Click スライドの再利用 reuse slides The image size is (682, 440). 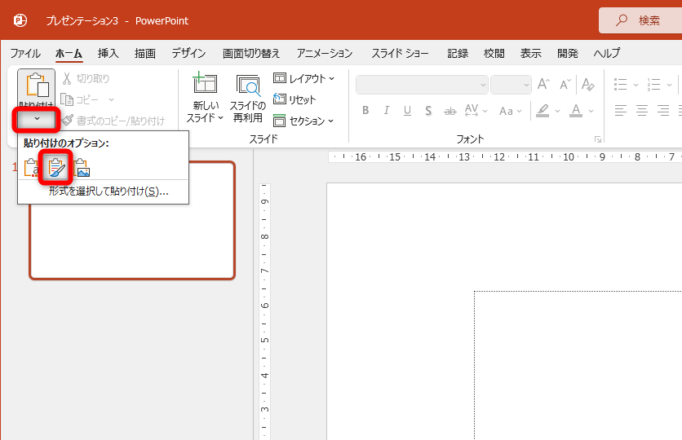[247, 97]
